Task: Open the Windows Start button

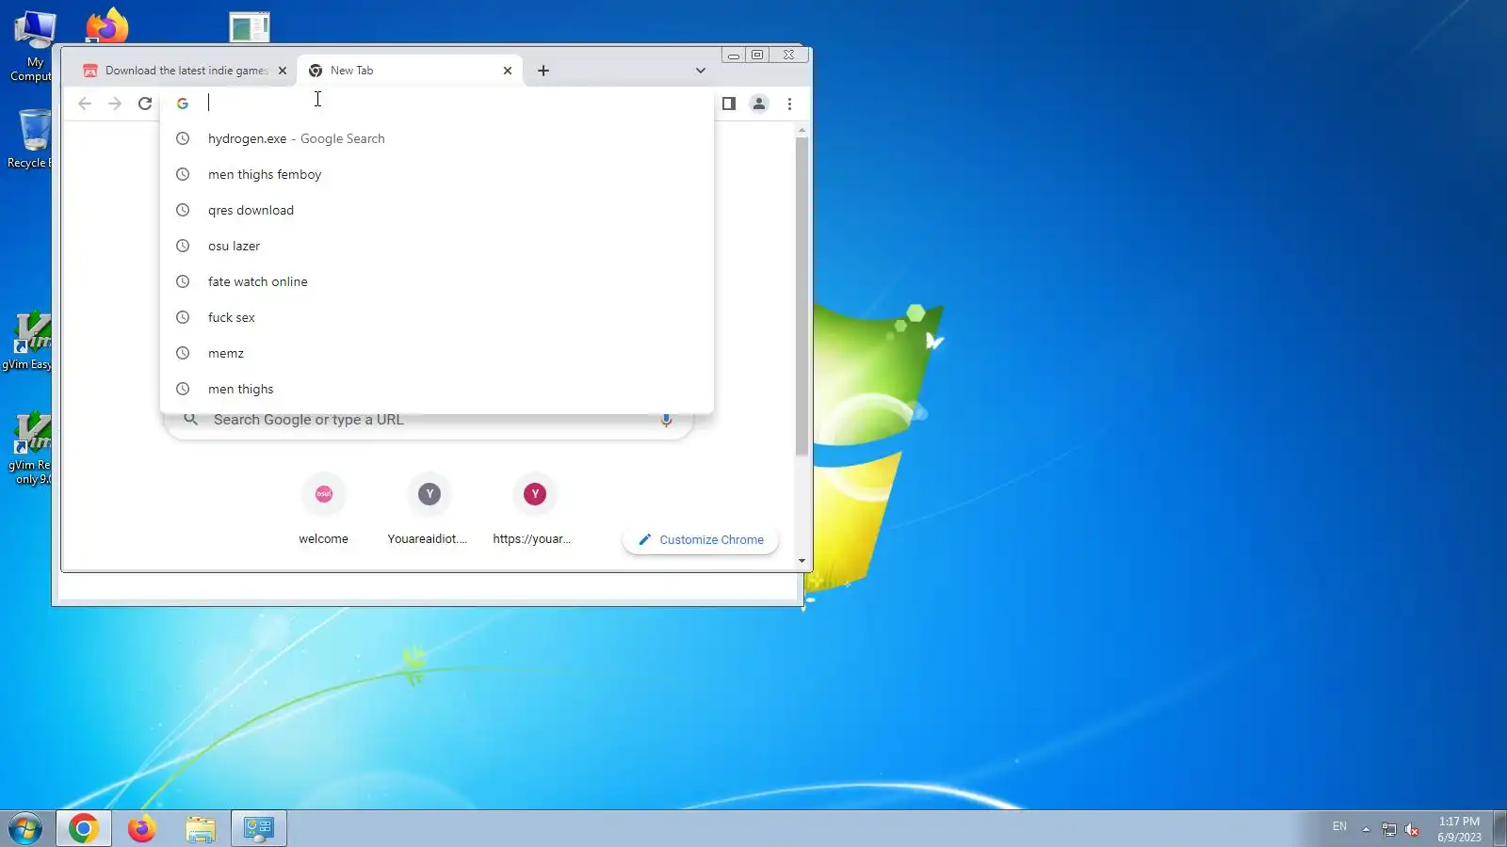Action: tap(25, 829)
